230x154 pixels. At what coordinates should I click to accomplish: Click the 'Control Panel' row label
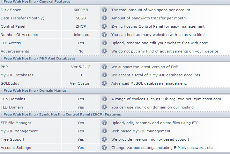point(13,26)
